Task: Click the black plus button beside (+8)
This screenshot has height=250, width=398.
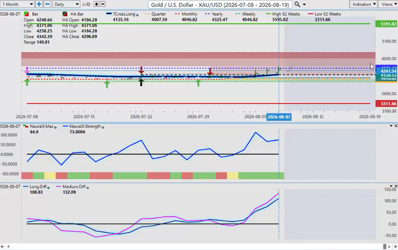Action: [97, 4]
